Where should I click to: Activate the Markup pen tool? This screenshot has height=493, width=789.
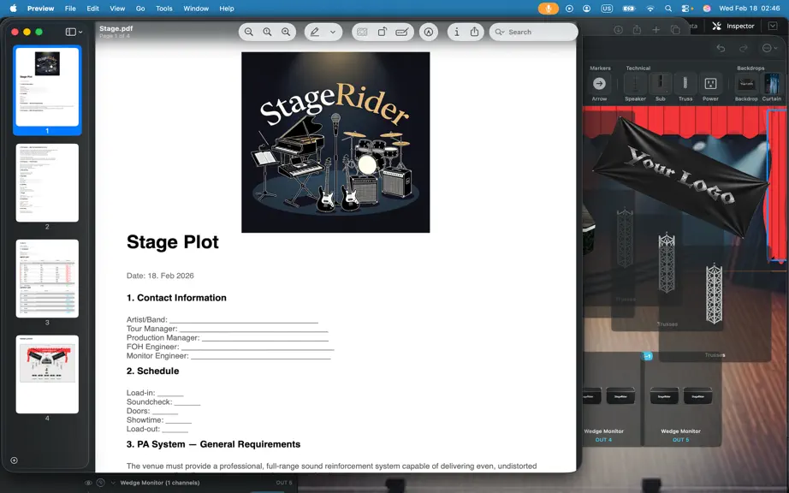tap(315, 32)
